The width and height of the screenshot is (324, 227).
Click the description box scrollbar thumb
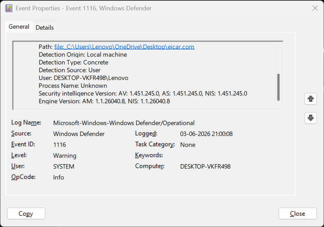tap(278, 87)
